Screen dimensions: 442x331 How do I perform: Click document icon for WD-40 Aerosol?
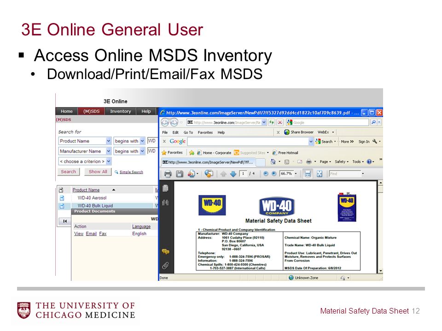point(62,198)
